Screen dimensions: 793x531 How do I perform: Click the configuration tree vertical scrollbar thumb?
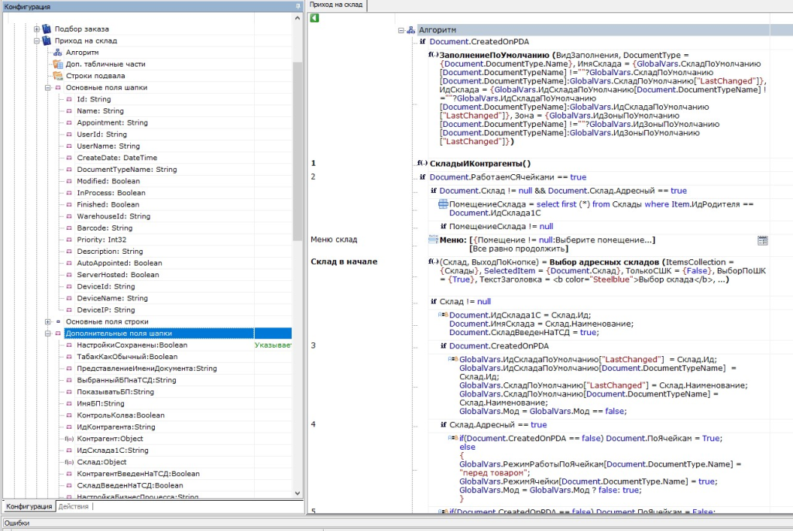[x=297, y=151]
